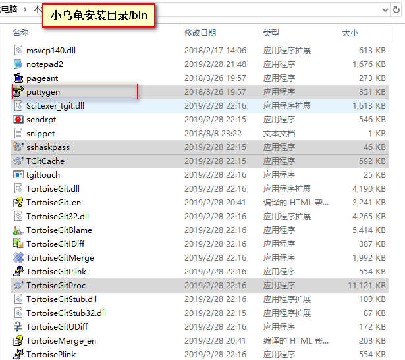405x360 pixels.
Task: Select the file name TortoiseGit_en
Action: point(54,203)
